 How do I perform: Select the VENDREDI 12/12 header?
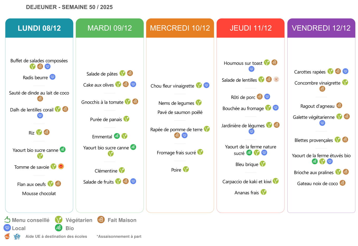click(321, 28)
